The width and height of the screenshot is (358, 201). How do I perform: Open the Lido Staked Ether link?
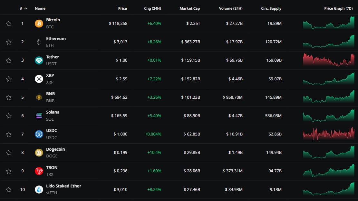[64, 186]
